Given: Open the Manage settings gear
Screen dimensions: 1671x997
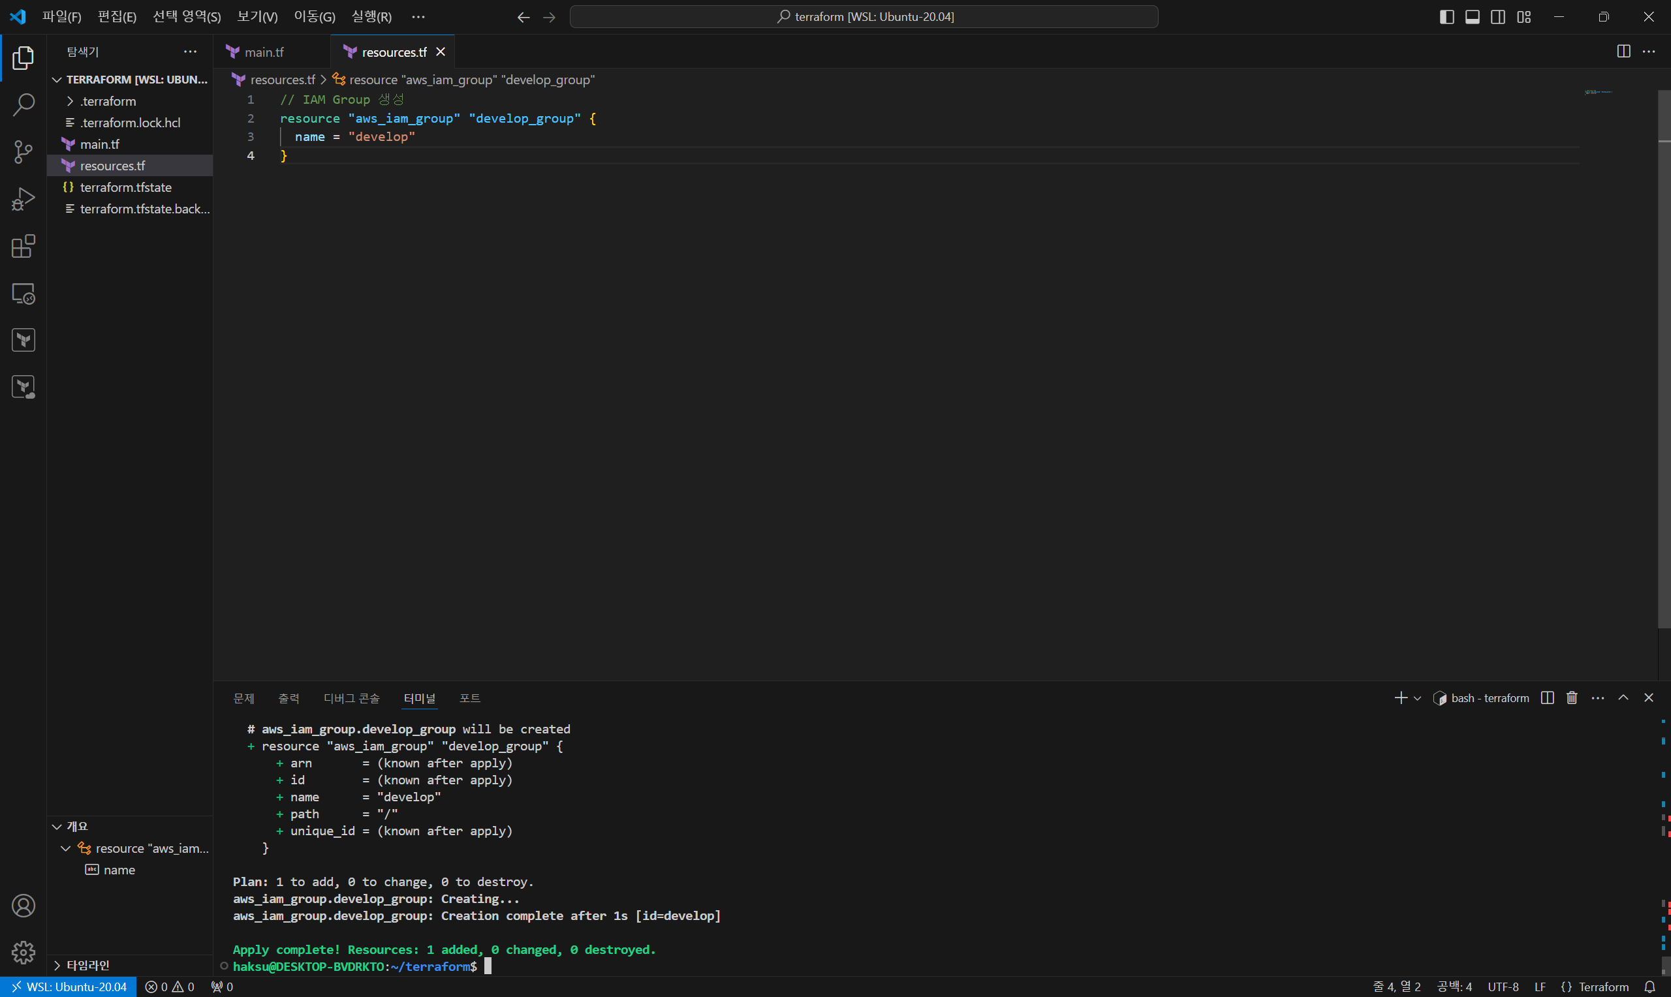Looking at the screenshot, I should (23, 952).
